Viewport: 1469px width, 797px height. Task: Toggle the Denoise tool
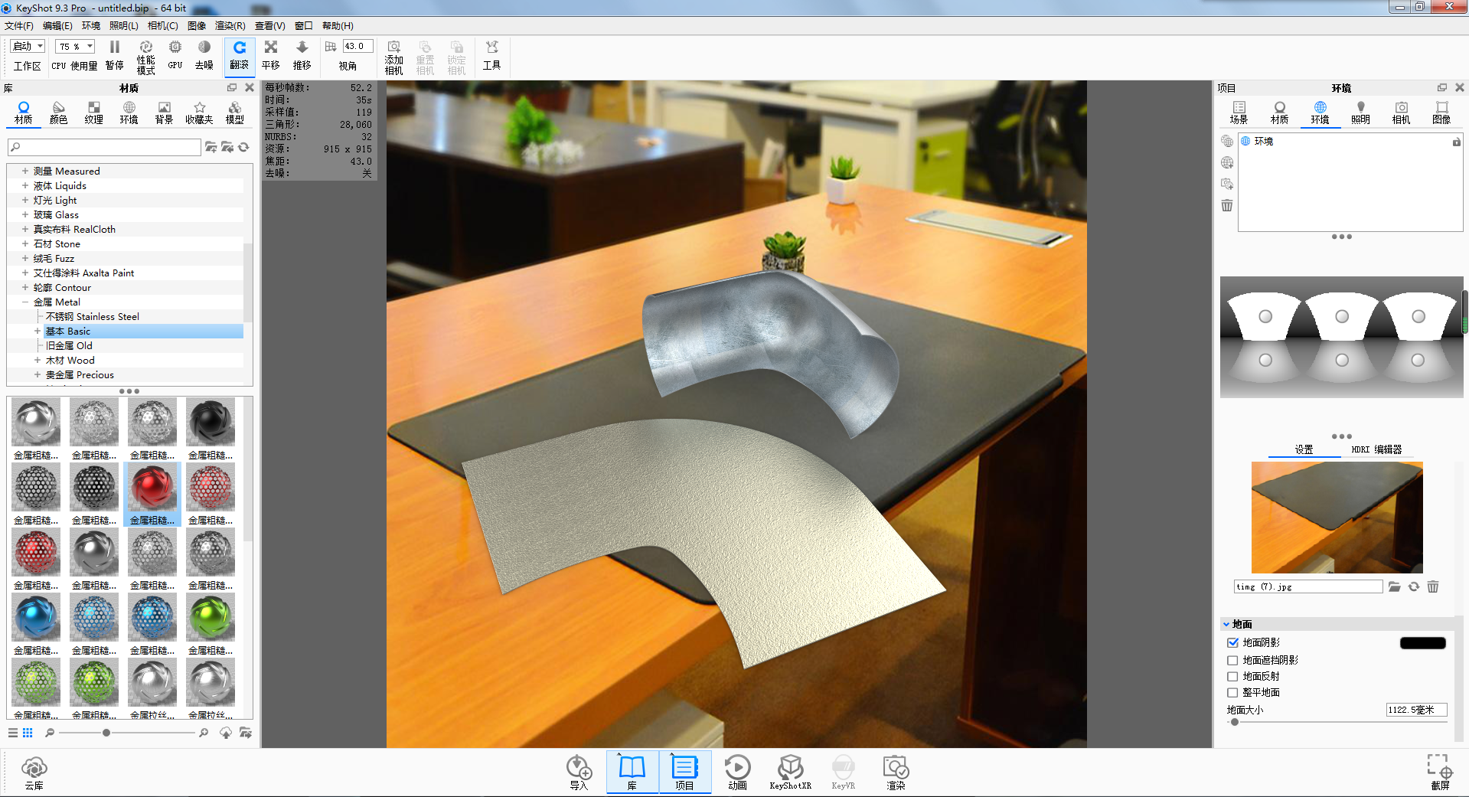click(204, 56)
